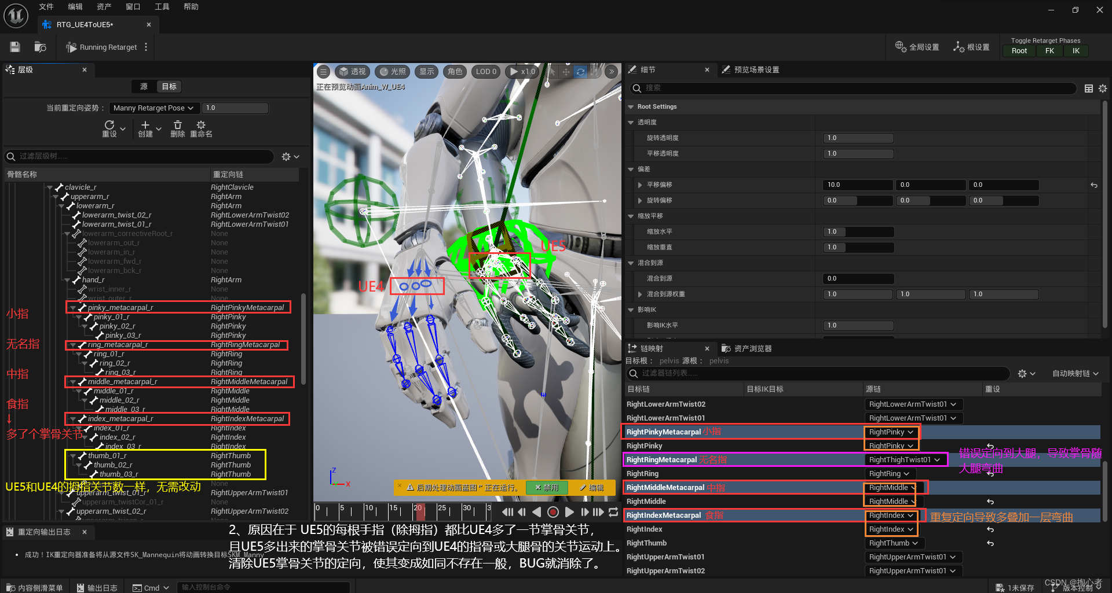This screenshot has width=1112, height=593.
Task: Toggle the FK retarget phase
Action: (1050, 51)
